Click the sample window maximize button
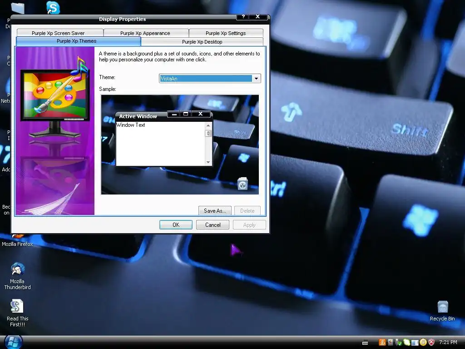465x349 pixels. click(x=186, y=114)
